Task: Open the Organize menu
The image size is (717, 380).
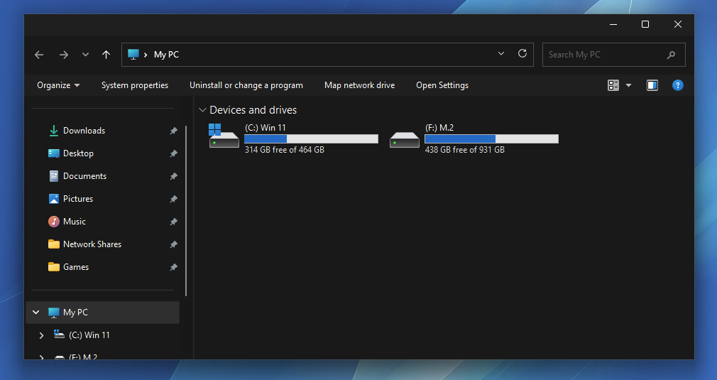Action: point(58,85)
